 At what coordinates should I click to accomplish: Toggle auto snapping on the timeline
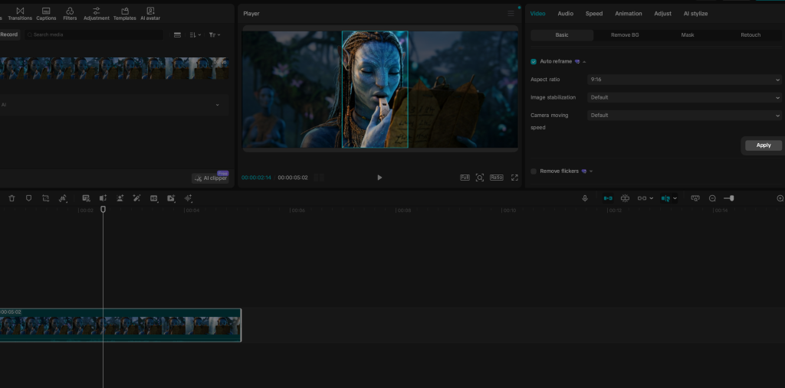625,198
